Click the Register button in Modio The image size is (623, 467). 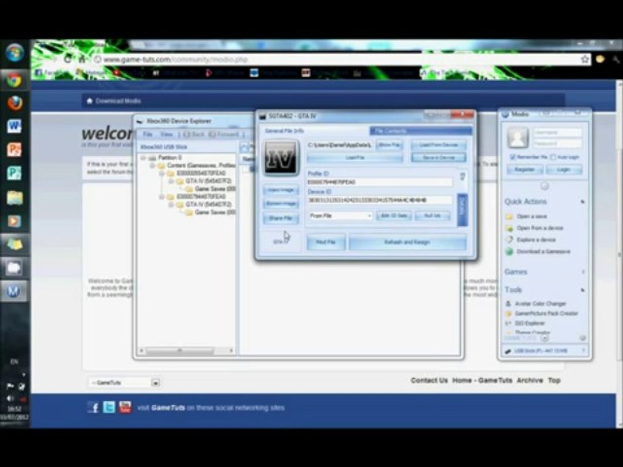(524, 169)
